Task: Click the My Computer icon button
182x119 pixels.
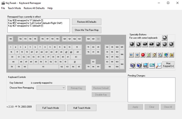Action: click(145, 65)
